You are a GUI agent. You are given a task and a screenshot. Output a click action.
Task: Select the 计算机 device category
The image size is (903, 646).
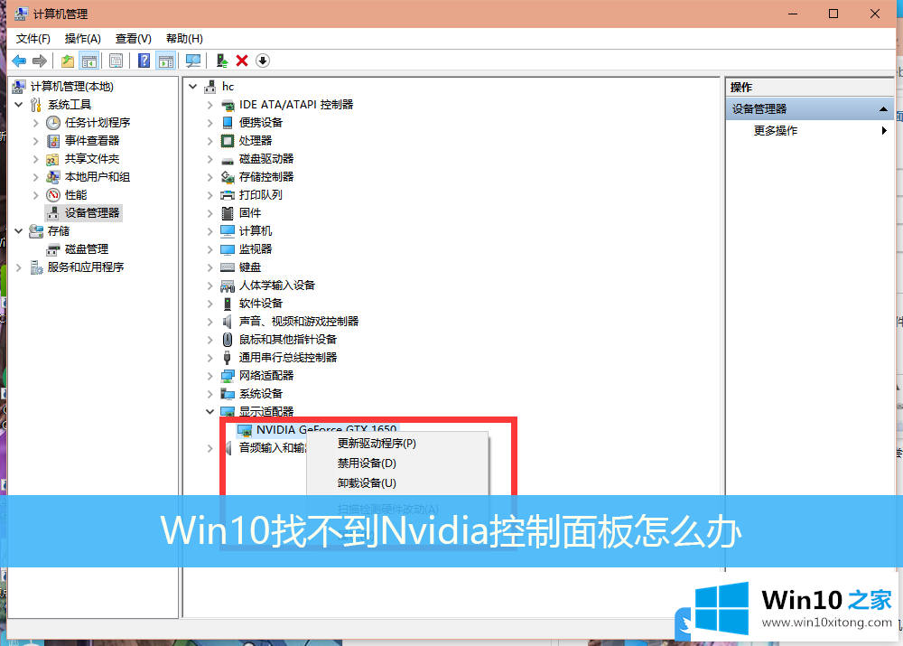pyautogui.click(x=256, y=231)
